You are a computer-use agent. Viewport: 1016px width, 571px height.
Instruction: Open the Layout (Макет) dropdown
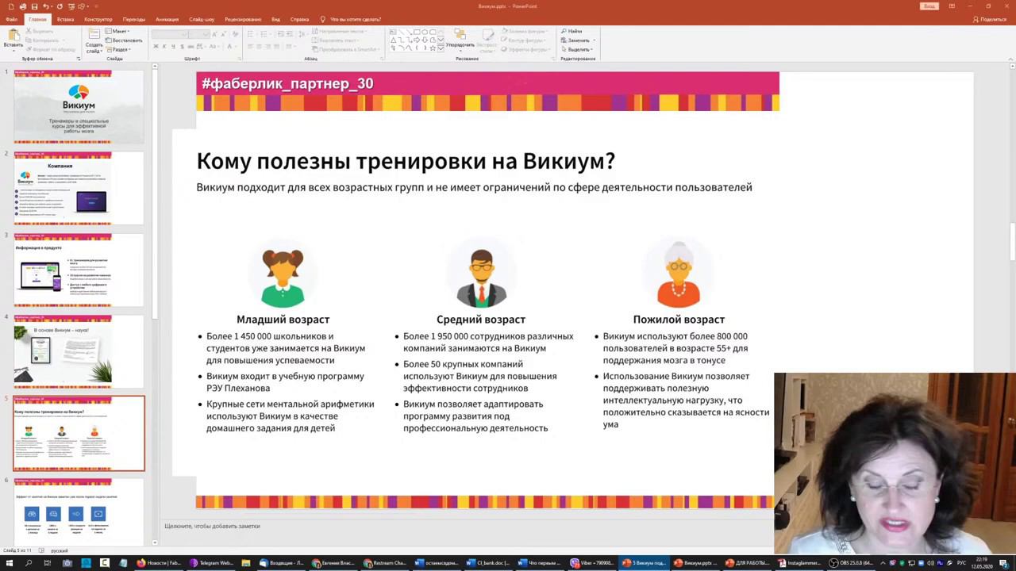(x=119, y=31)
